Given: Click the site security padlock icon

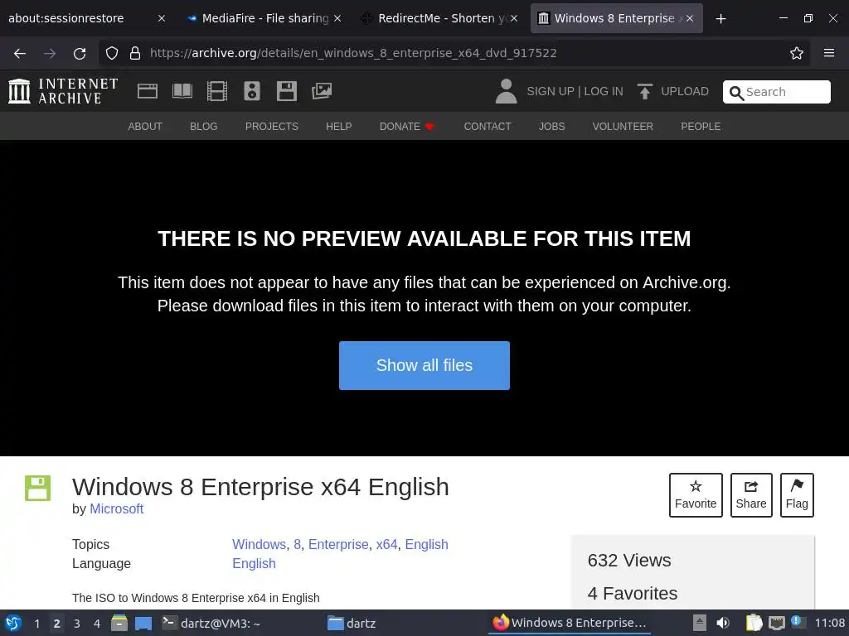Looking at the screenshot, I should 135,53.
